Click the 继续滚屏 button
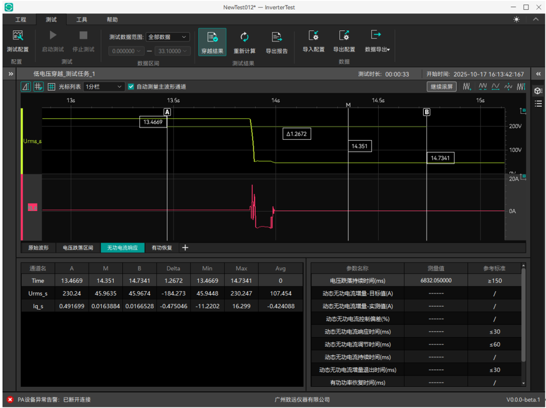Image resolution: width=546 pixels, height=408 pixels. coord(441,87)
